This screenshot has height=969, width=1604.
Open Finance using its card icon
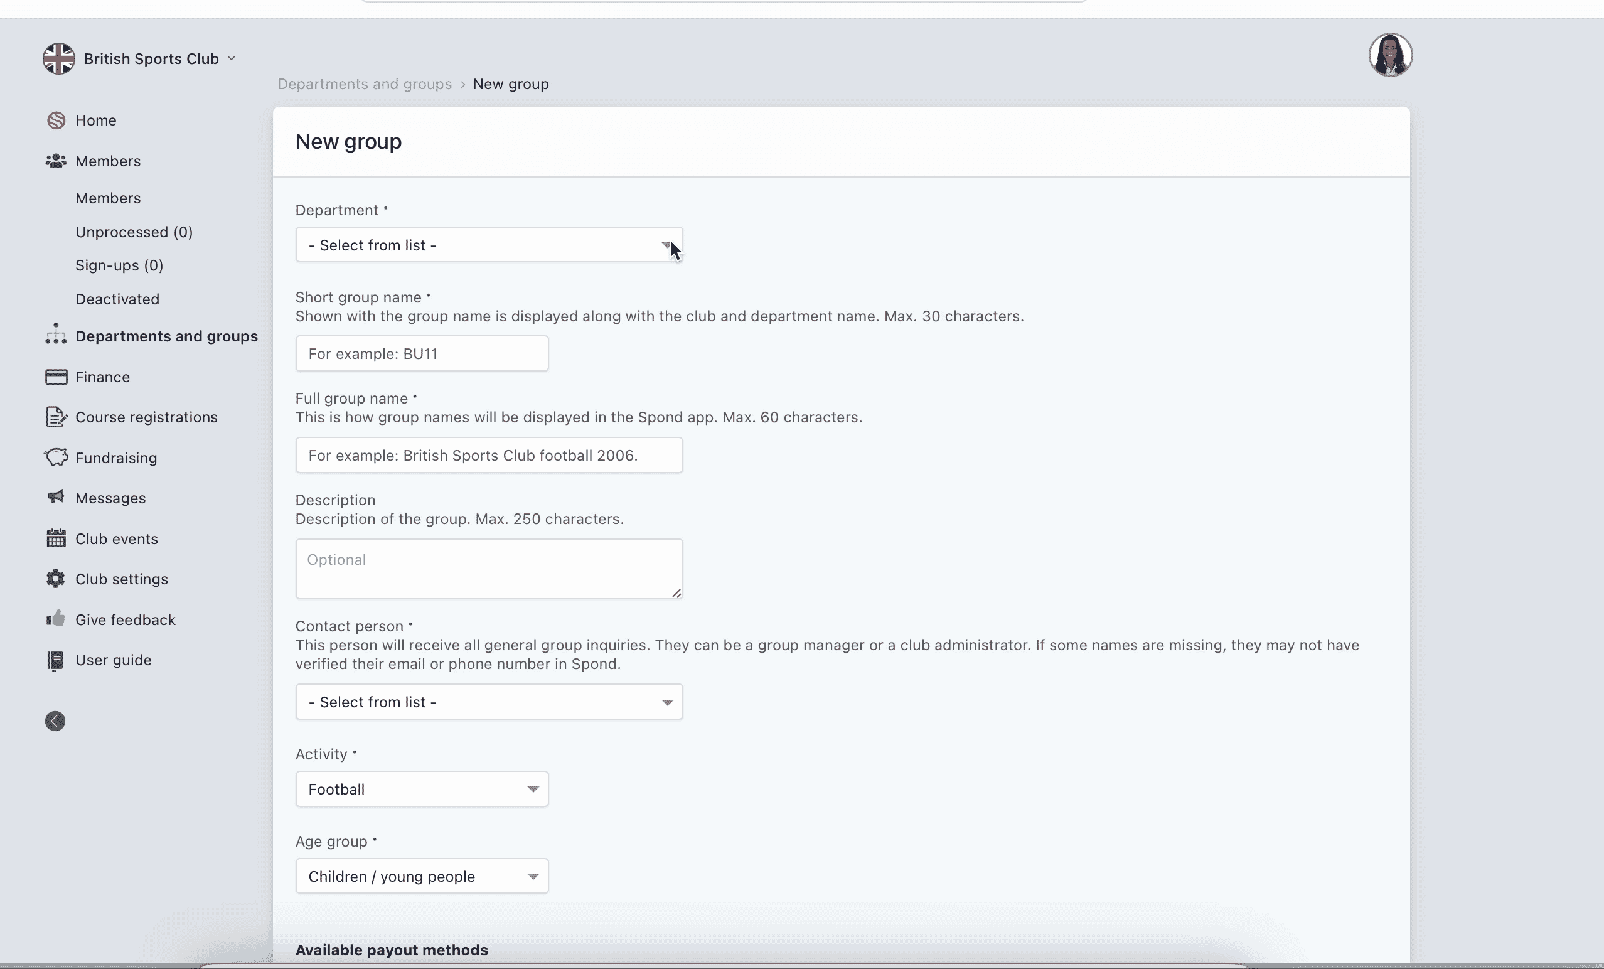pyautogui.click(x=56, y=377)
